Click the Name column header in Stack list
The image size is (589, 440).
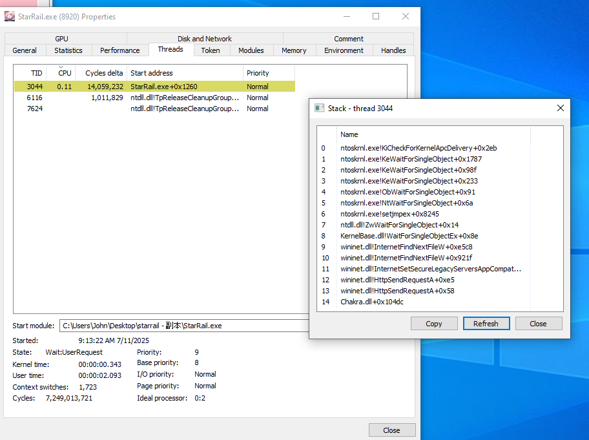433,134
